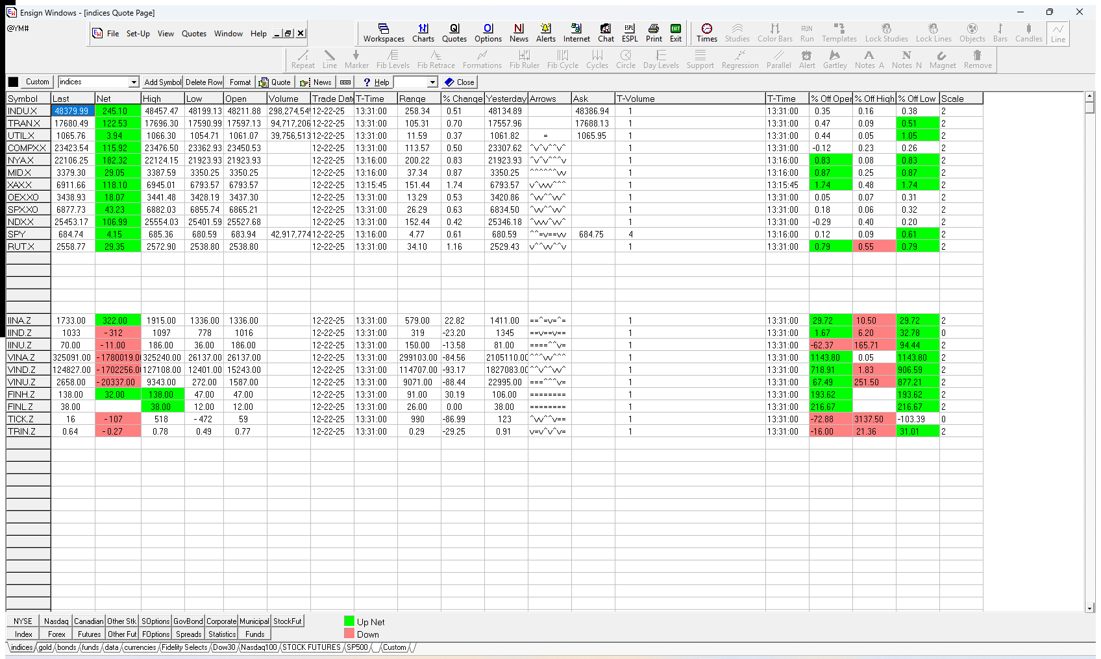Open the Set-Up menu
The image size is (1101, 659).
(x=138, y=34)
